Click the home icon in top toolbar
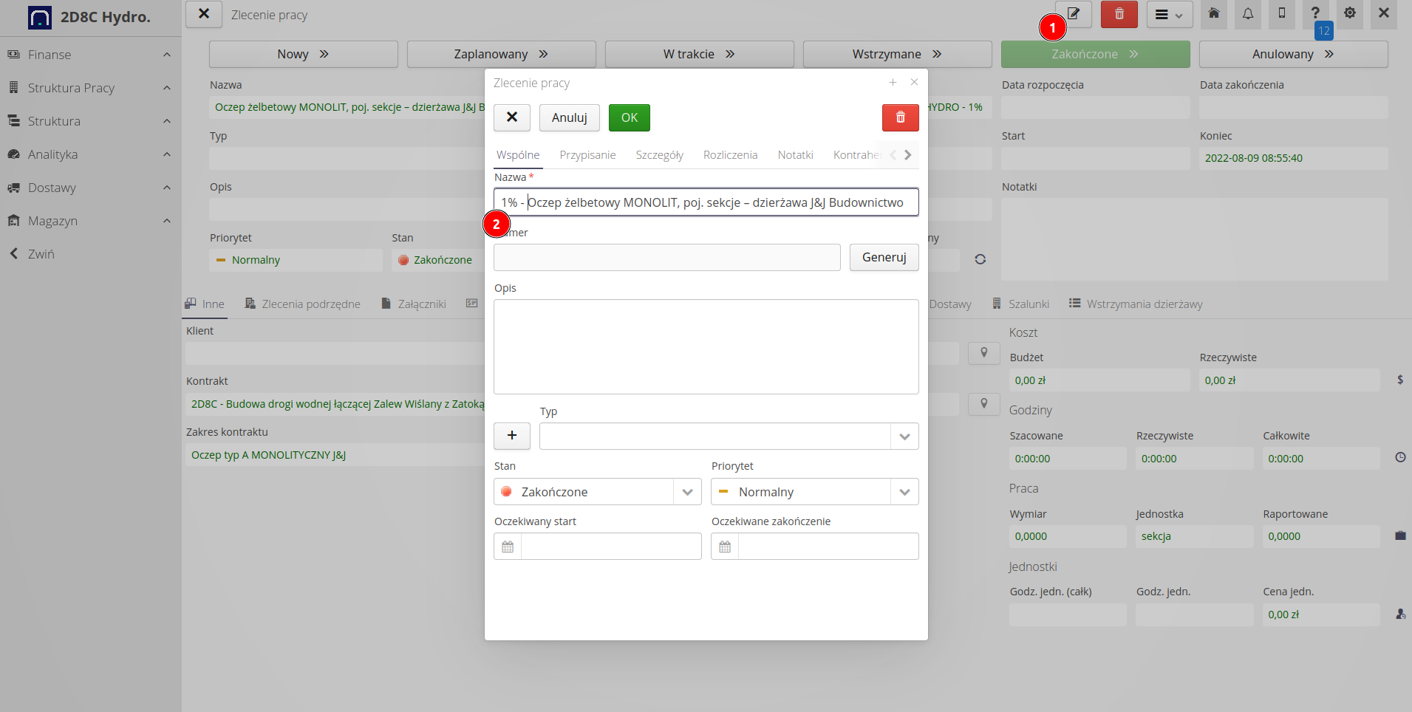1412x712 pixels. [1213, 14]
